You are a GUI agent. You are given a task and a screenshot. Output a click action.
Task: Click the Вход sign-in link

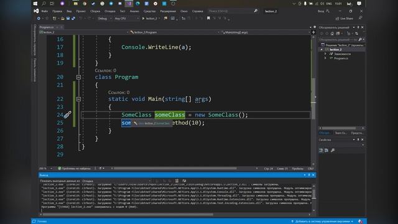(x=323, y=11)
